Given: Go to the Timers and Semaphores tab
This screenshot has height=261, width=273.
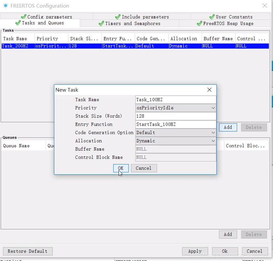Looking at the screenshot, I should (x=129, y=23).
